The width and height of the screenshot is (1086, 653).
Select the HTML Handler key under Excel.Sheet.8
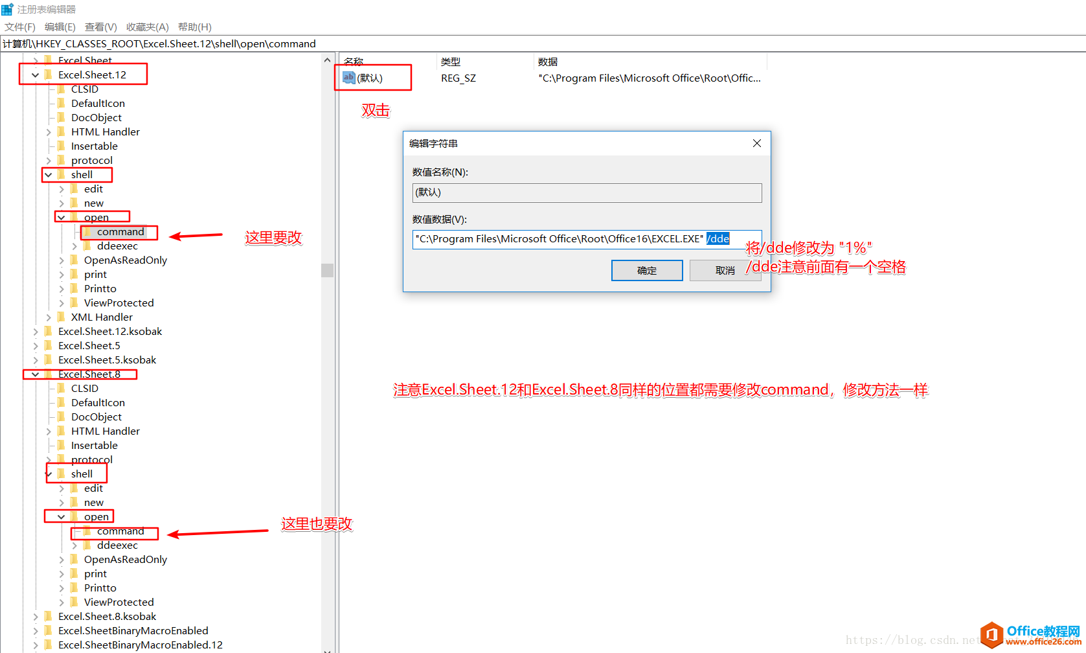[x=106, y=431]
